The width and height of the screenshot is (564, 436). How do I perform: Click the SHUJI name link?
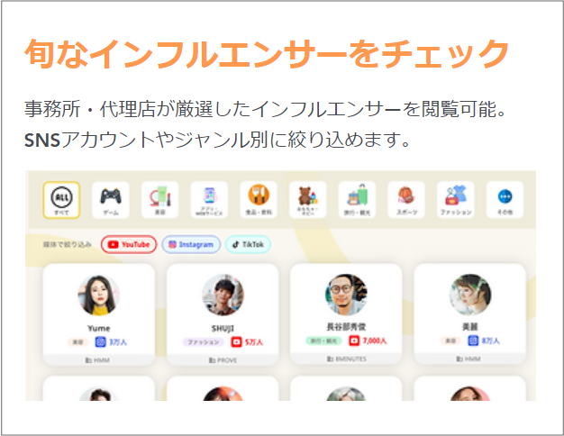point(223,329)
